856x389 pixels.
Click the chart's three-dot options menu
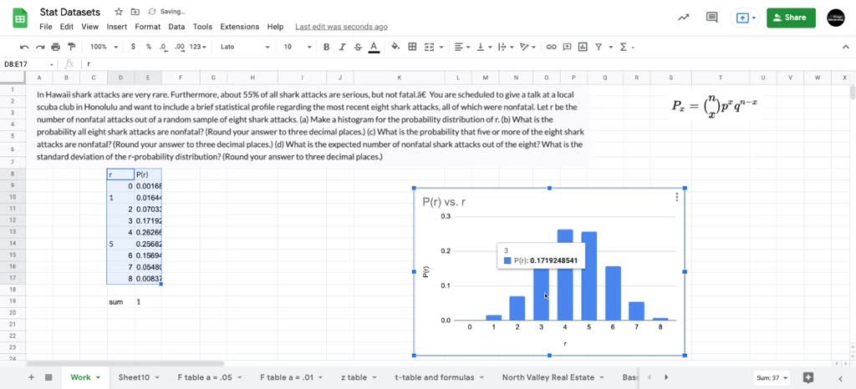[676, 198]
